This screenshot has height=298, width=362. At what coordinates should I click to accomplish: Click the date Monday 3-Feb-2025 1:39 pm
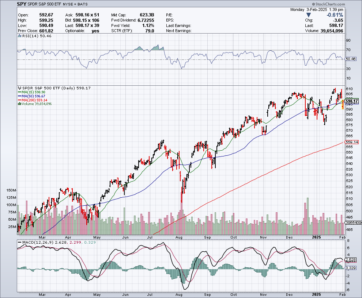click(317, 9)
